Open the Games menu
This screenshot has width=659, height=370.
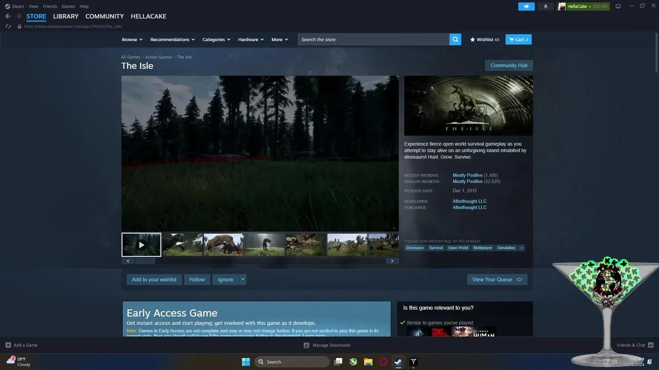click(68, 7)
